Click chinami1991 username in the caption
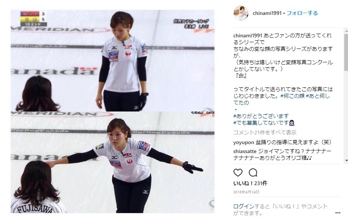This screenshot has width=348, height=221. click(x=248, y=35)
